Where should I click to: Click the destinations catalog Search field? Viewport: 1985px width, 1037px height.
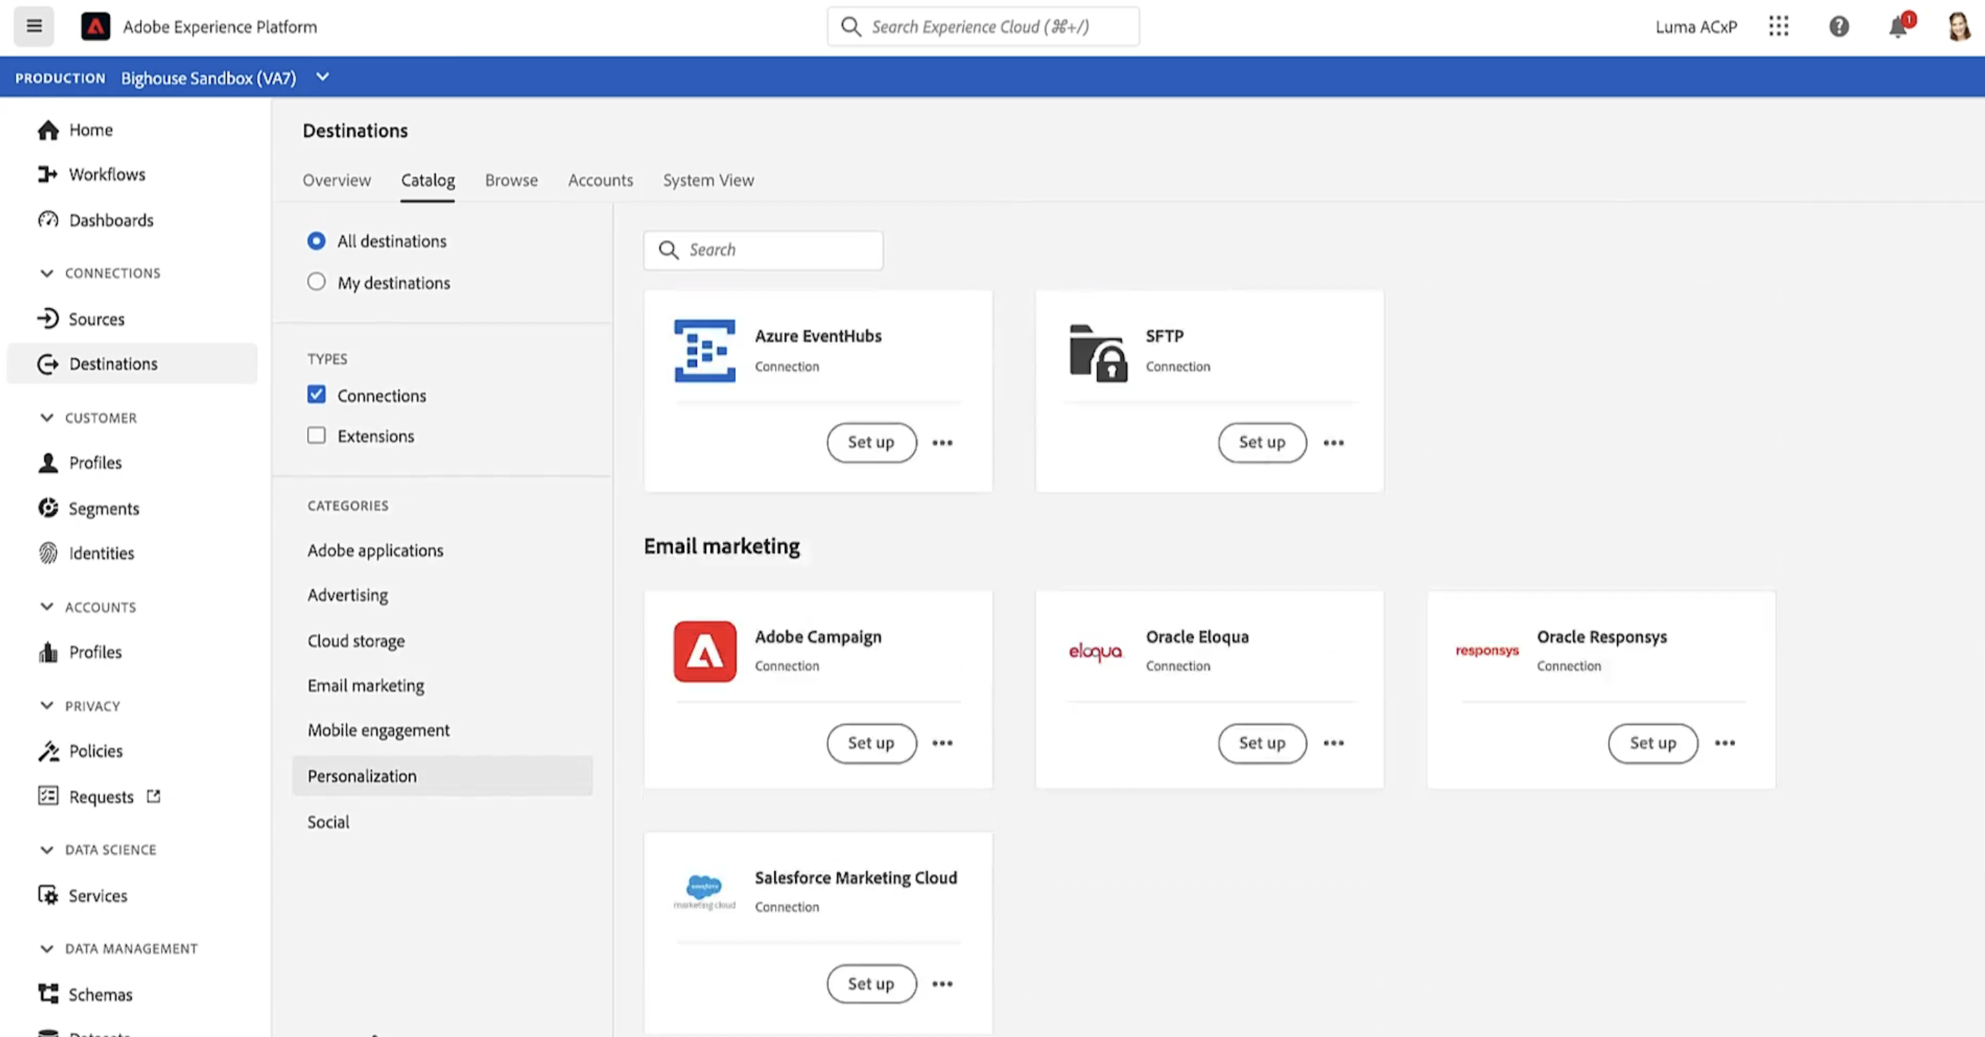[763, 249]
